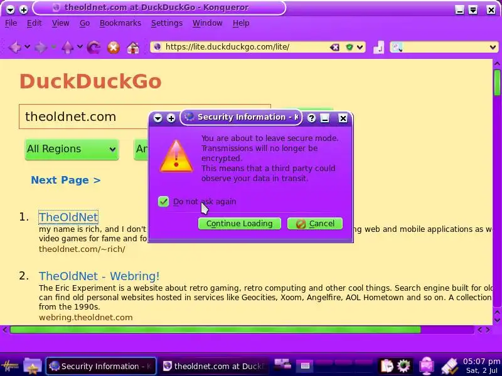Screen dimensions: 502x376
Task: Open the Bookmarks menu
Action: [120, 23]
